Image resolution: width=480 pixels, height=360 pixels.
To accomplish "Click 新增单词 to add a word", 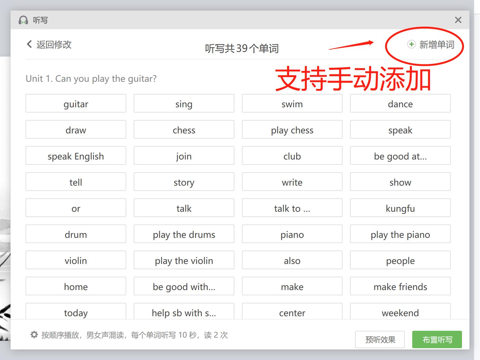I will (436, 45).
